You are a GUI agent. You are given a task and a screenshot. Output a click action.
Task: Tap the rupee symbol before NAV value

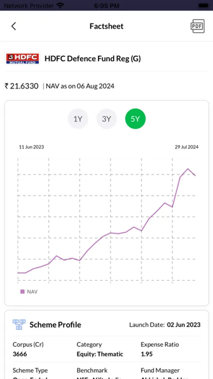7,86
